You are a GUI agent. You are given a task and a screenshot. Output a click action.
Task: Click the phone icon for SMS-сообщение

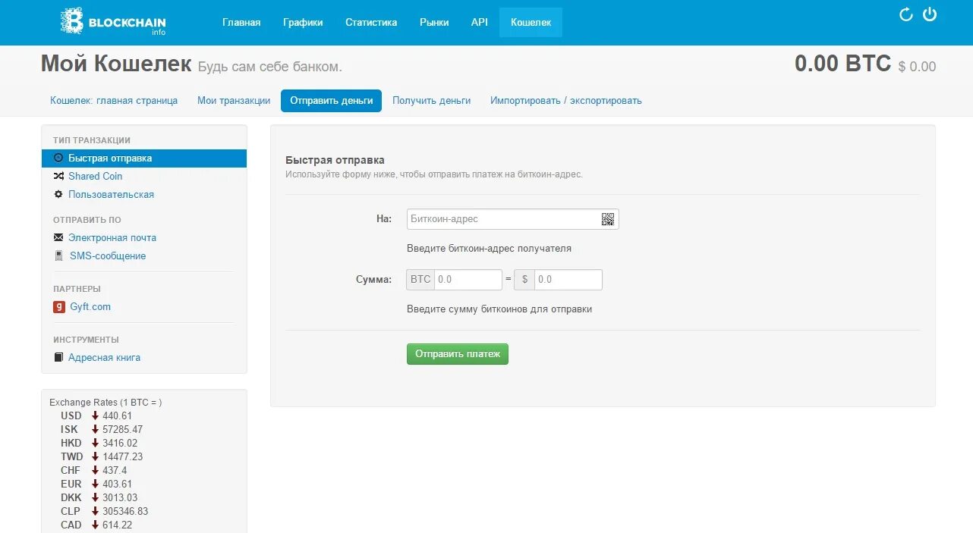coord(58,256)
